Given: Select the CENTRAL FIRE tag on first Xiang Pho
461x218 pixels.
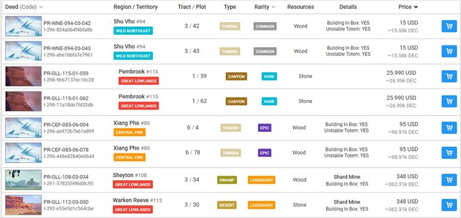Looking at the screenshot, I should pos(130,132).
